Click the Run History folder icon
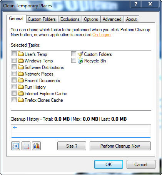162x175 pixels. 21,87
